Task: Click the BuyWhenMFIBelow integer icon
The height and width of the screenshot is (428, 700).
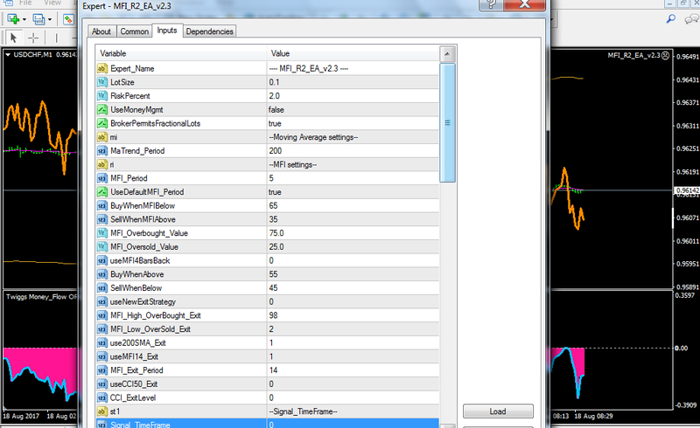Action: pyautogui.click(x=102, y=205)
